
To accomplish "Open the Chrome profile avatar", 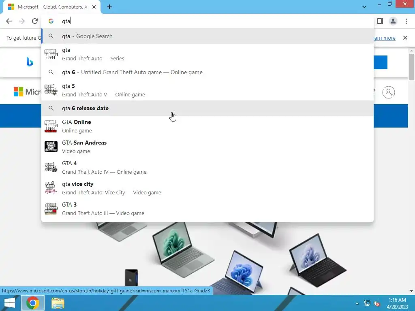I will (393, 21).
